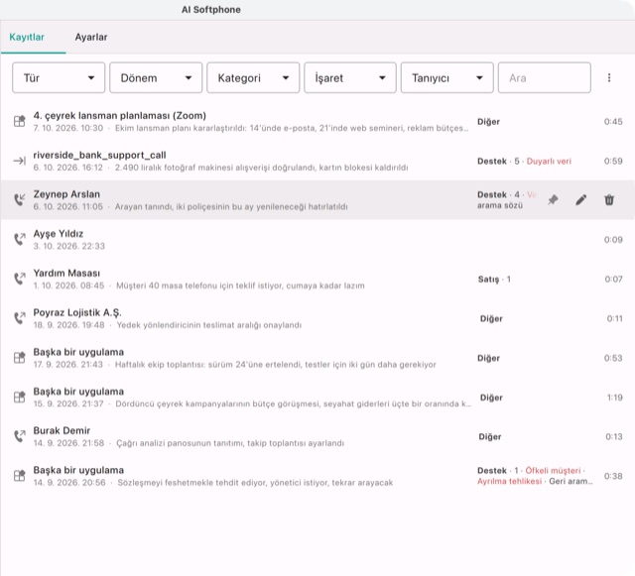The width and height of the screenshot is (635, 576).
Task: Open the Tanıyıcı dropdown
Action: pos(447,77)
